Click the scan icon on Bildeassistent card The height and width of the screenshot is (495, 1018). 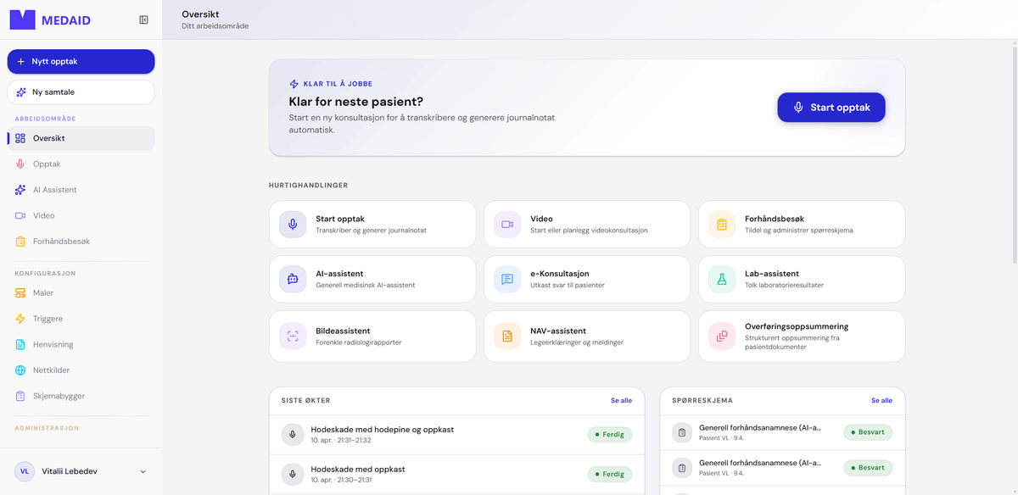[293, 336]
